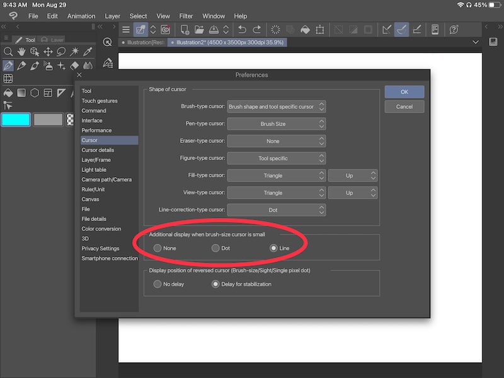Select the Hand navigation tool
This screenshot has width=504, height=378.
pos(21,52)
